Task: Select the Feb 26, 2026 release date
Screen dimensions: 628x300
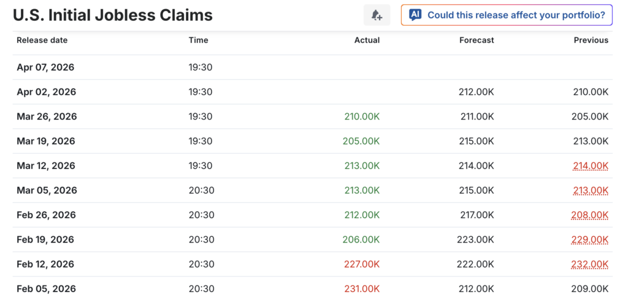Action: click(46, 215)
